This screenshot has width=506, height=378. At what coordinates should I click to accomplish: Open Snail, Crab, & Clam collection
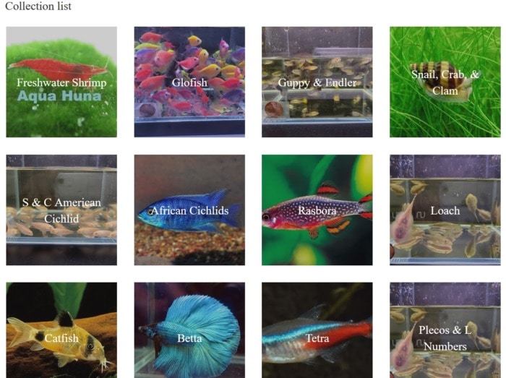[445, 82]
